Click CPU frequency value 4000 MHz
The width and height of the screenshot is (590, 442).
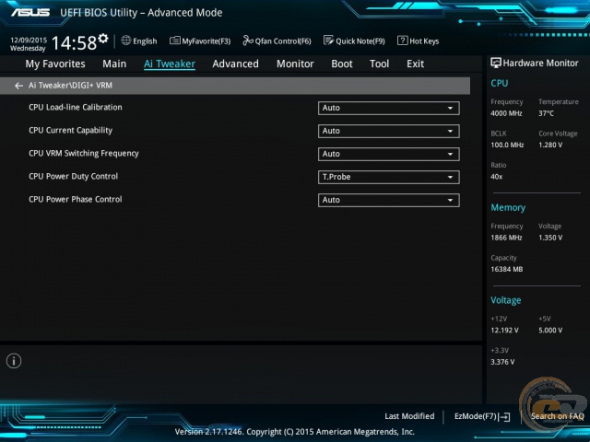coord(506,113)
